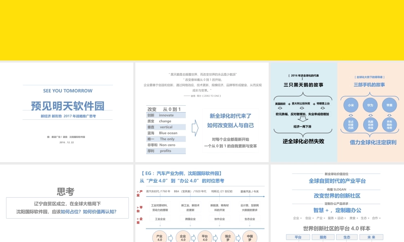Click the 乔布斯的传奇 circle
Viewport: 404px width, 242px height.
389,125
